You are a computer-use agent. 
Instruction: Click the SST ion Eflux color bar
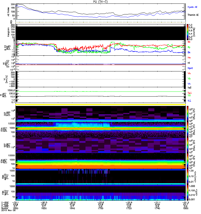(188, 114)
